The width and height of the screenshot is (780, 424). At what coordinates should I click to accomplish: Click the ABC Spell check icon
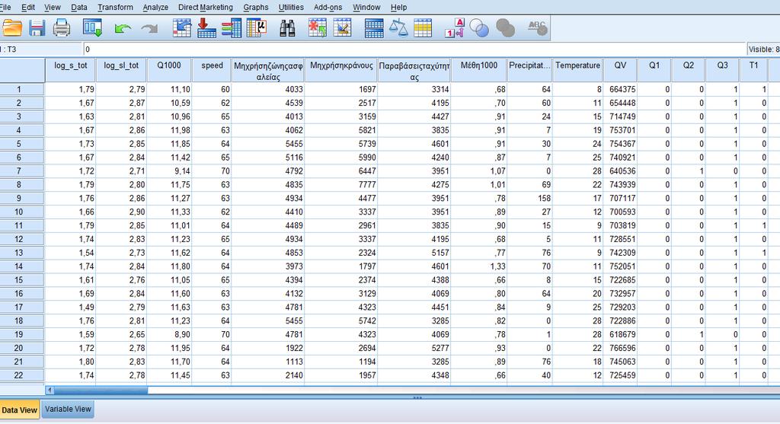[x=537, y=28]
